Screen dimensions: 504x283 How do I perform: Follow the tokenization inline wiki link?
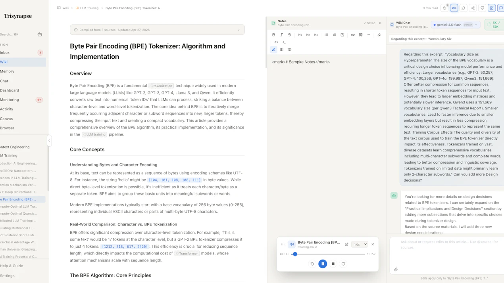(x=162, y=86)
